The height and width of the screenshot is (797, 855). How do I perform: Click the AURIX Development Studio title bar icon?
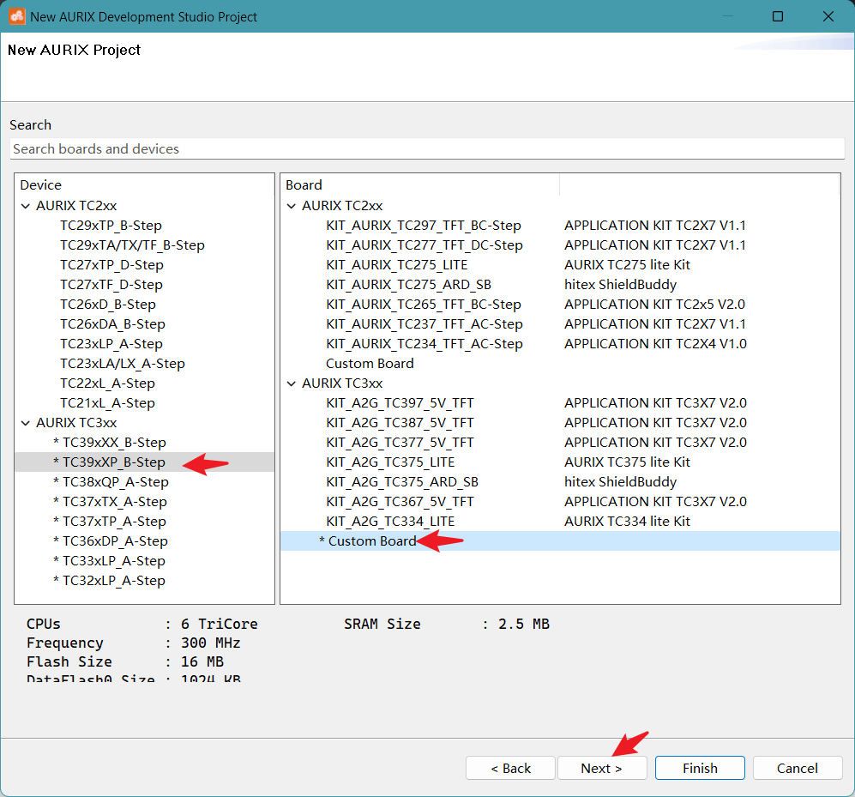(x=16, y=16)
